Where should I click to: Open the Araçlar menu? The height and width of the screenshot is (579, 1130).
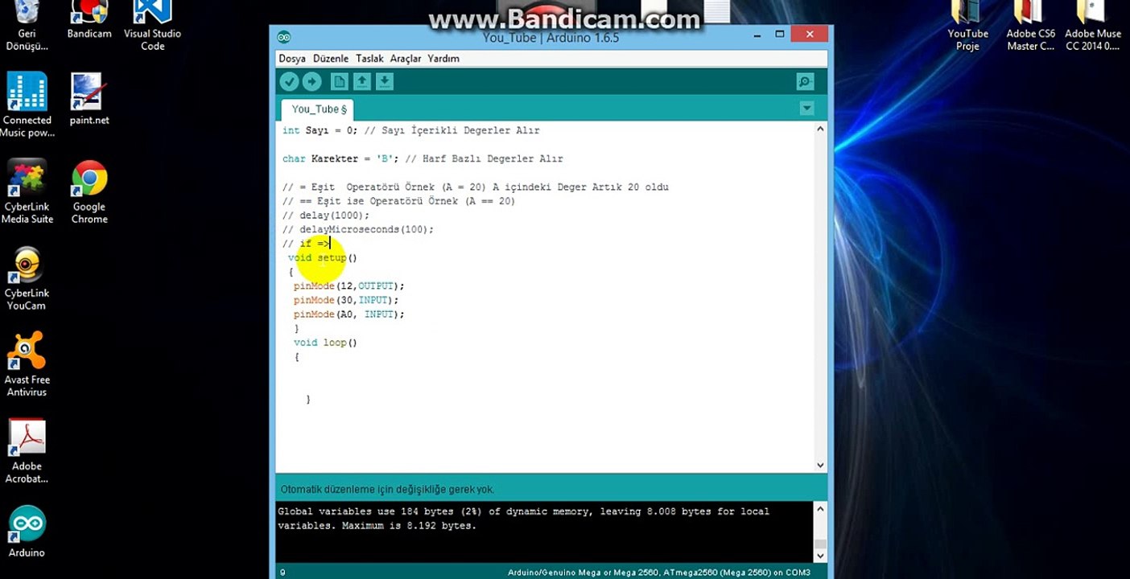click(406, 59)
